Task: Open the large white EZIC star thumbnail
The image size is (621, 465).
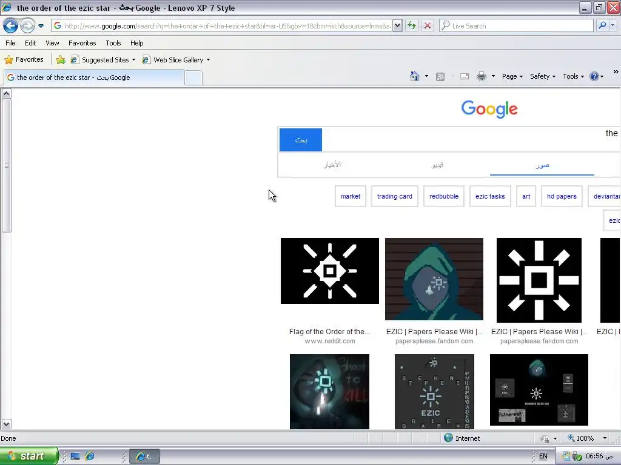Action: coord(539,280)
